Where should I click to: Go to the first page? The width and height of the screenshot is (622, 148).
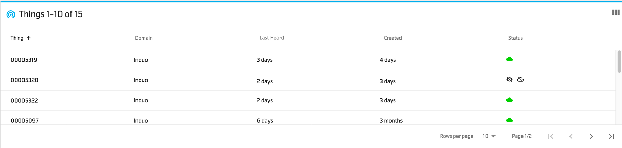click(x=550, y=136)
